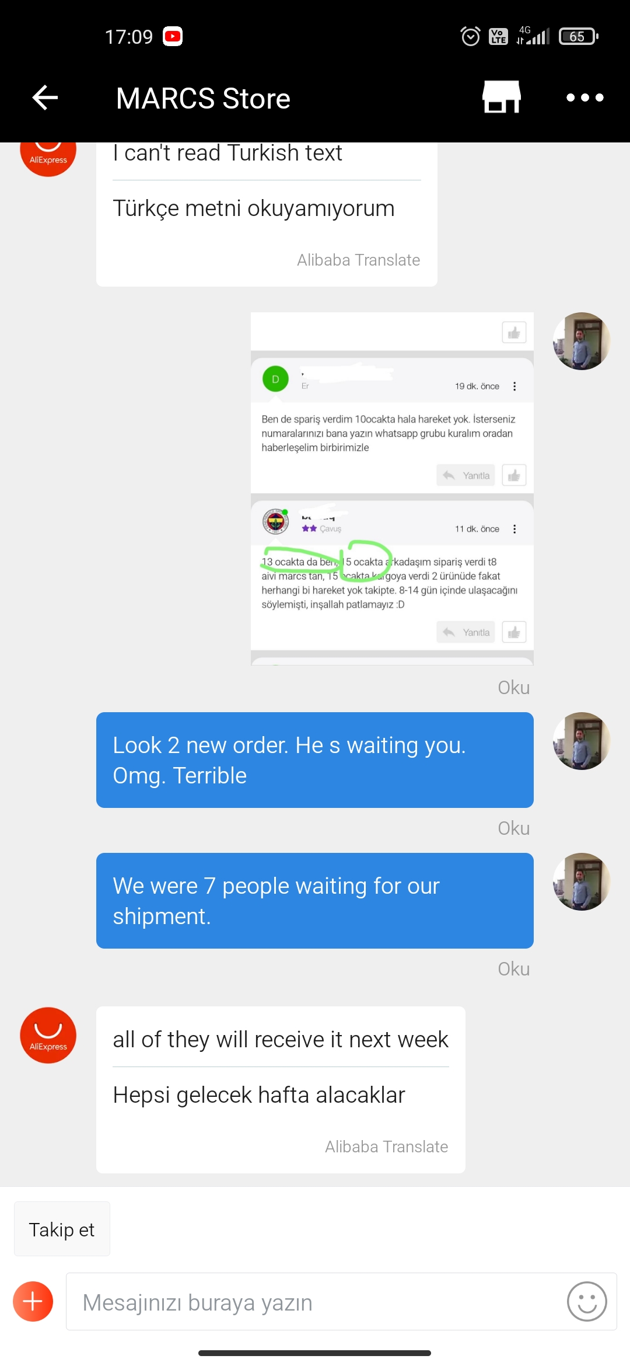
Task: Tap the user avatar beside the screenshot message
Action: pyautogui.click(x=582, y=341)
